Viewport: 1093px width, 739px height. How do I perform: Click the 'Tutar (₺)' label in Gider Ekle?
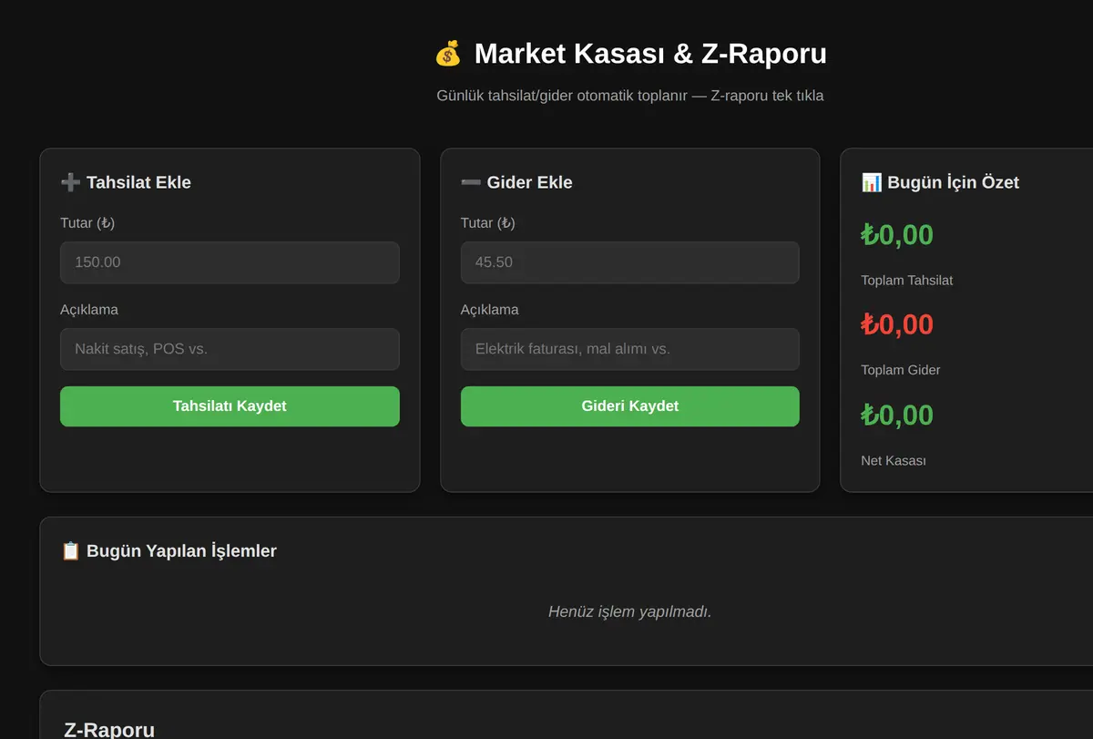[x=488, y=223]
